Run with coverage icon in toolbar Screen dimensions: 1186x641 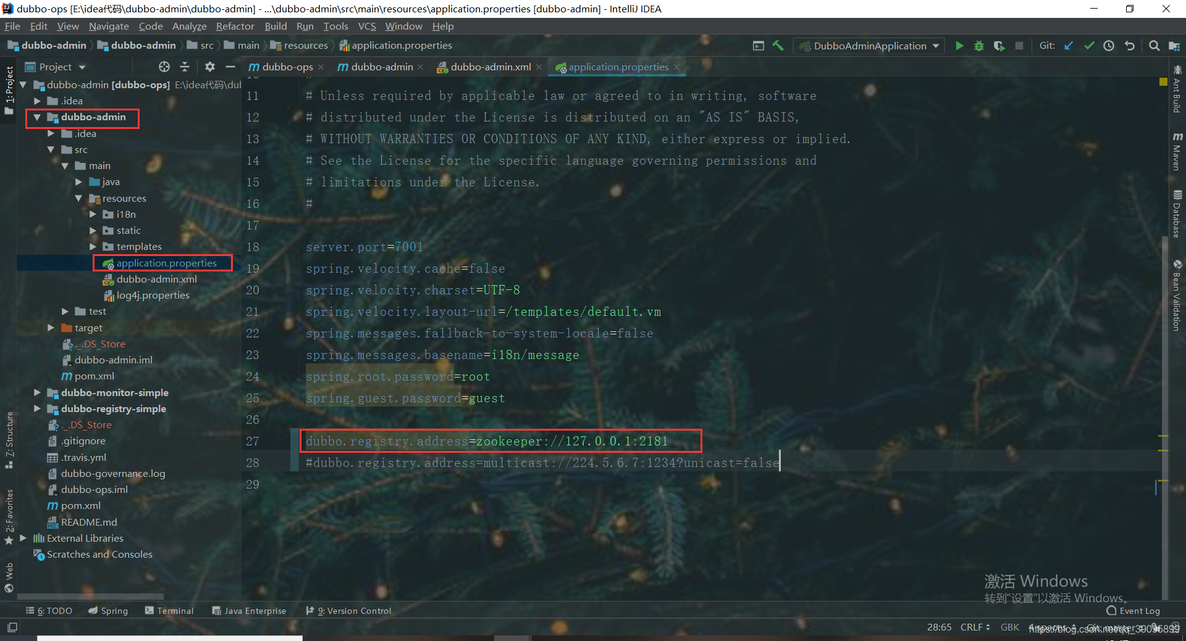(x=999, y=46)
